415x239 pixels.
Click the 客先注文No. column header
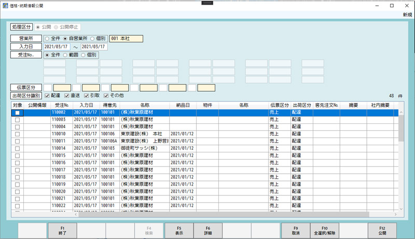[x=327, y=105]
